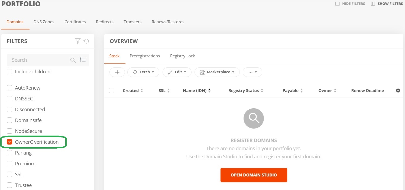The width and height of the screenshot is (405, 190).
Task: Open the Marketplace dropdown
Action: [x=217, y=72]
